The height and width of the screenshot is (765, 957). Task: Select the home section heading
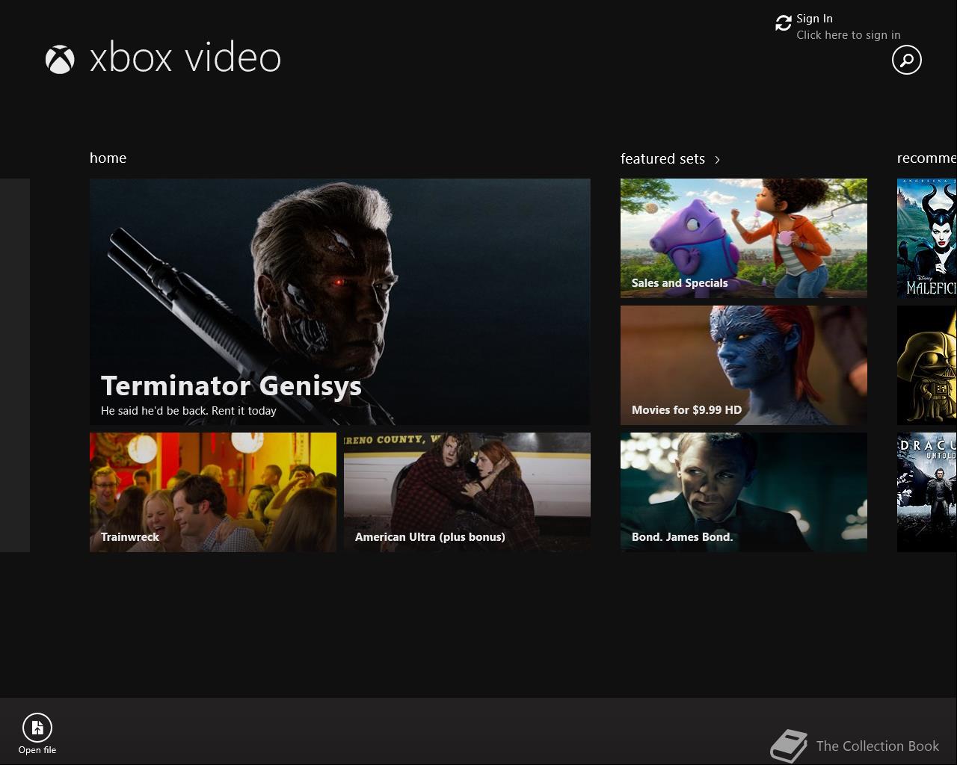[108, 158]
